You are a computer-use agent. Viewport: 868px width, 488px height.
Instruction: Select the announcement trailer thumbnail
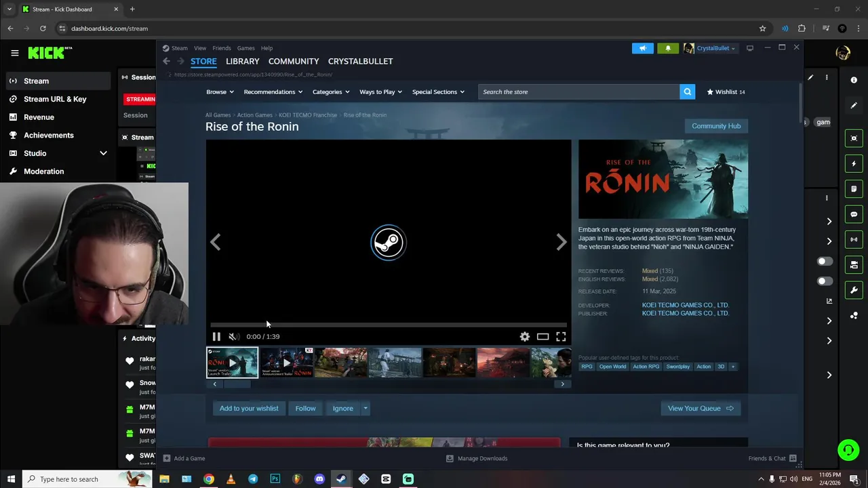[286, 363]
